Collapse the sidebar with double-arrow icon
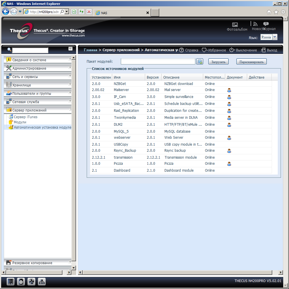The image size is (289, 289). point(71,49)
